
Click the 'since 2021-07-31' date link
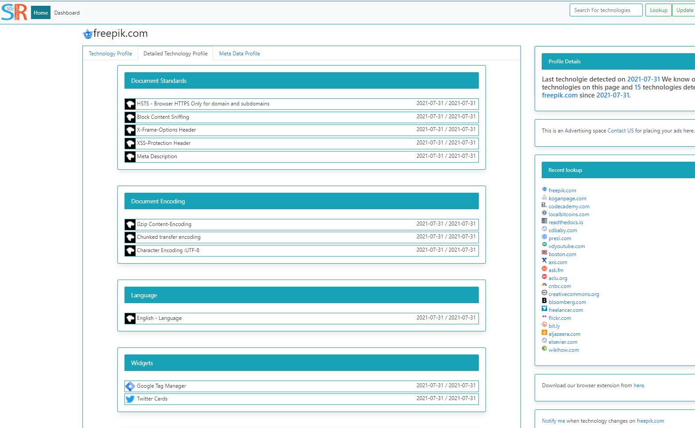click(x=613, y=95)
